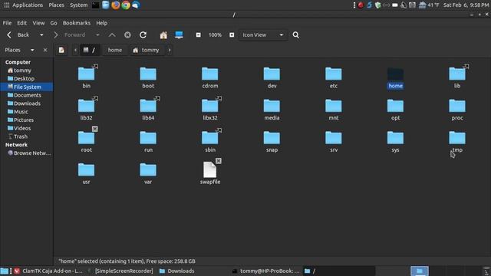Reset zoom via the 100% label

(x=215, y=35)
